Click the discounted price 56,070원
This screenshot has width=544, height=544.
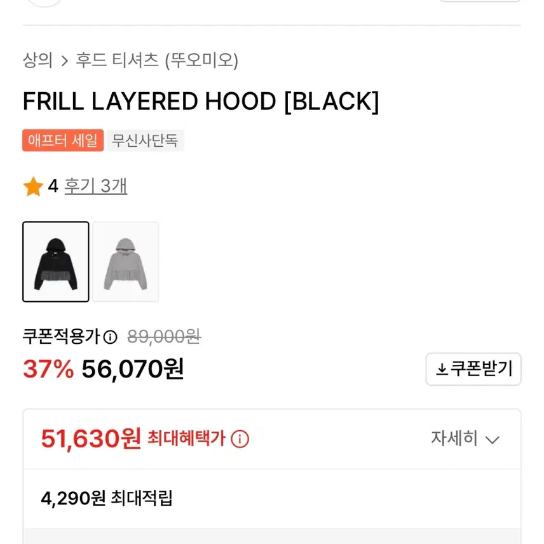[130, 369]
